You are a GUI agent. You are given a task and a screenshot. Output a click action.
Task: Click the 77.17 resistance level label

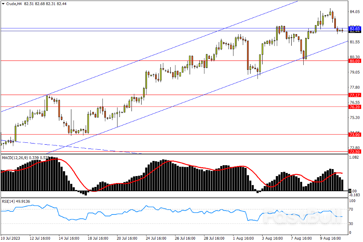coord(354,95)
